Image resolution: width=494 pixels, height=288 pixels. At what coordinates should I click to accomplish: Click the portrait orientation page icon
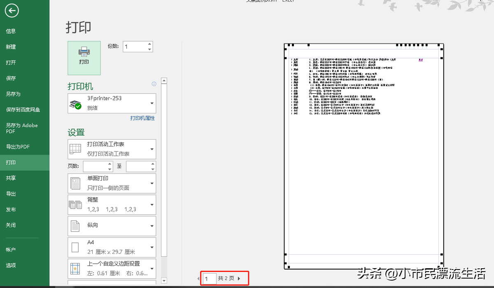(75, 225)
